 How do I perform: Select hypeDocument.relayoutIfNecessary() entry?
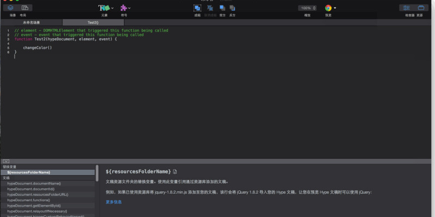tap(47, 211)
